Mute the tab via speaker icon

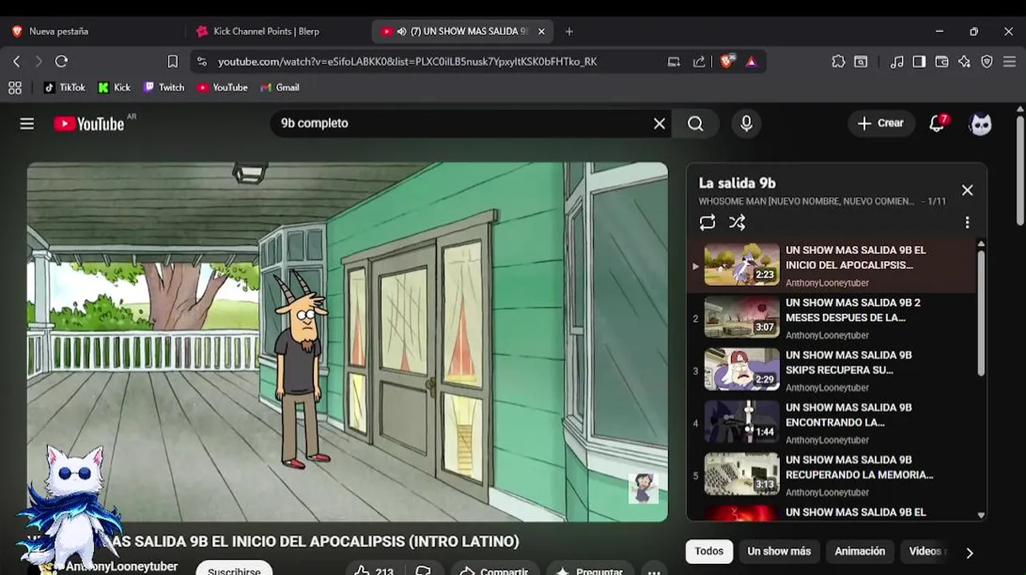pyautogui.click(x=401, y=31)
